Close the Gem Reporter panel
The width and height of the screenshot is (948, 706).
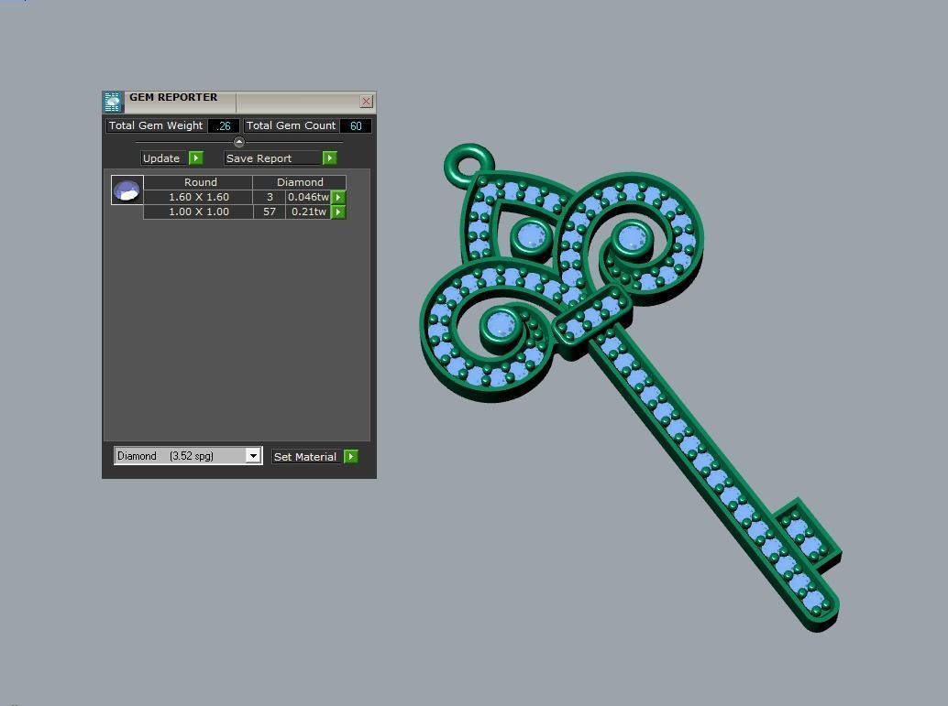pos(366,102)
